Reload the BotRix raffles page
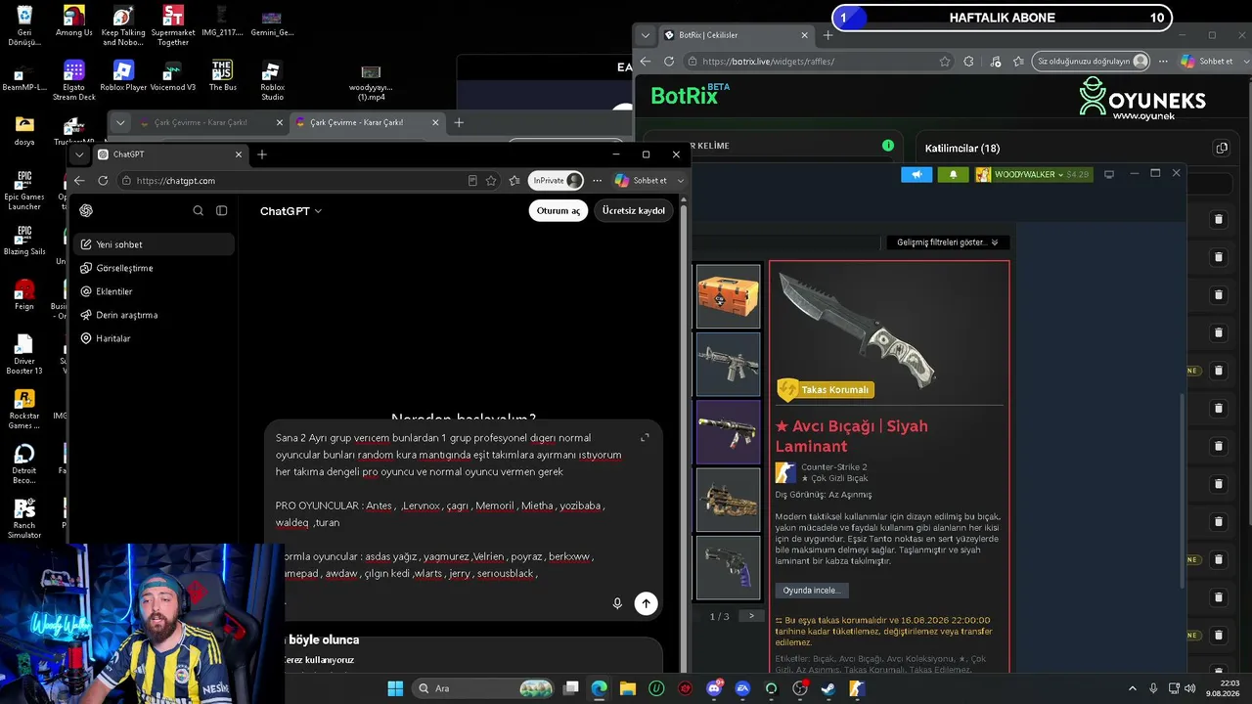Image resolution: width=1252 pixels, height=704 pixels. pos(669,62)
